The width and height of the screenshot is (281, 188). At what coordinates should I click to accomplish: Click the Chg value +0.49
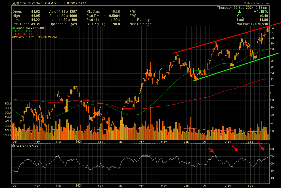coord(264,16)
